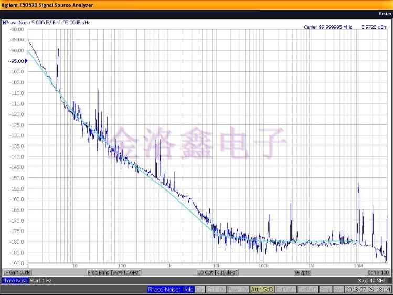Toggle the Pow 0V status indicator
Image resolution: width=393 pixels, height=295 pixels.
point(238,289)
